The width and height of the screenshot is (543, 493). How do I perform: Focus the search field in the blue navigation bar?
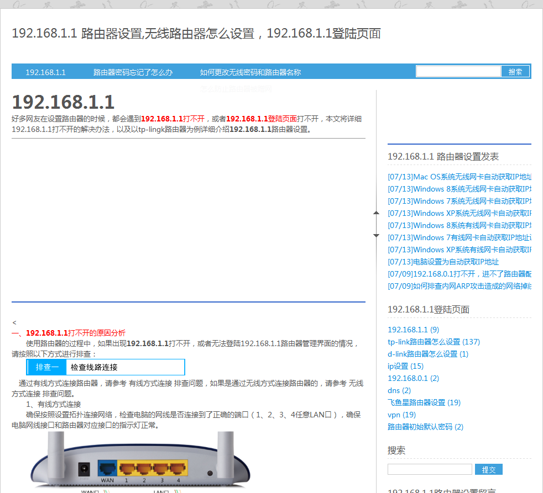click(x=458, y=72)
